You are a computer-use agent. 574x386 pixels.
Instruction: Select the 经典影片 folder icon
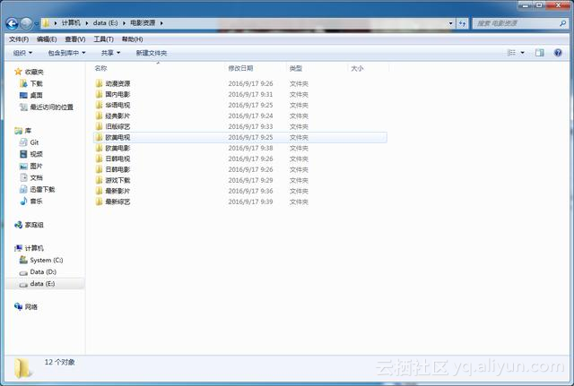99,116
